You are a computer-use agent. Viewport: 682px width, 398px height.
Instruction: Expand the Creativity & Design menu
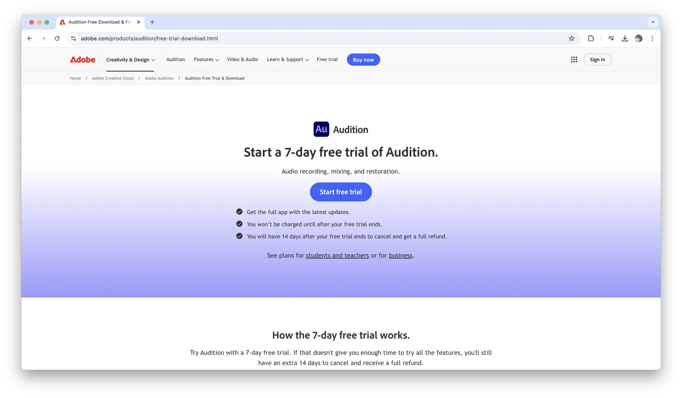[131, 60]
